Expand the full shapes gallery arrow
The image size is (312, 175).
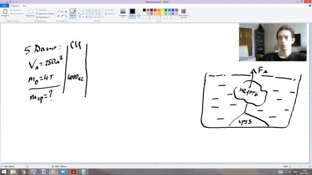(103, 17)
